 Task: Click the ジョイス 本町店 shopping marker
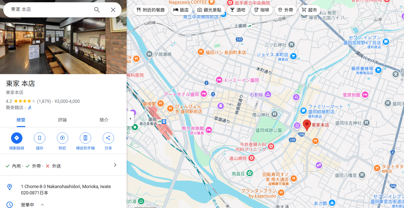point(293,56)
